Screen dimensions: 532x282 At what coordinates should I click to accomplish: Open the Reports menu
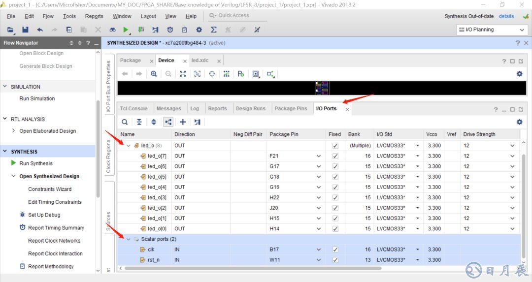click(x=94, y=16)
